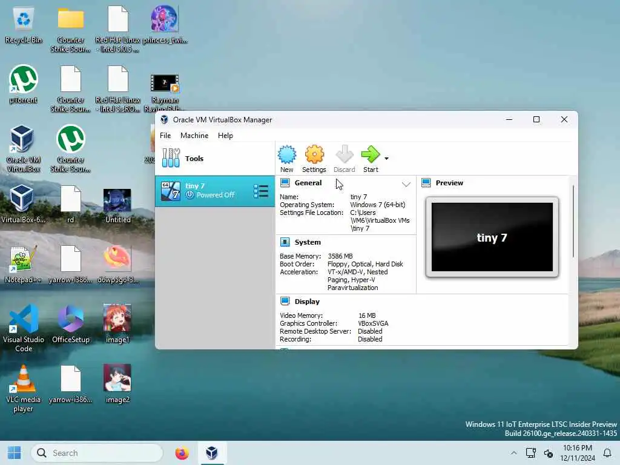This screenshot has width=620, height=465.
Task: Click the VirtualBox title bar logo icon
Action: click(x=164, y=120)
